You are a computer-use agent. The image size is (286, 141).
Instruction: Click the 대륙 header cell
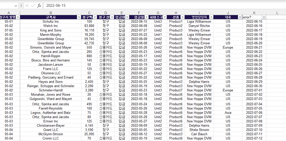[228, 17]
